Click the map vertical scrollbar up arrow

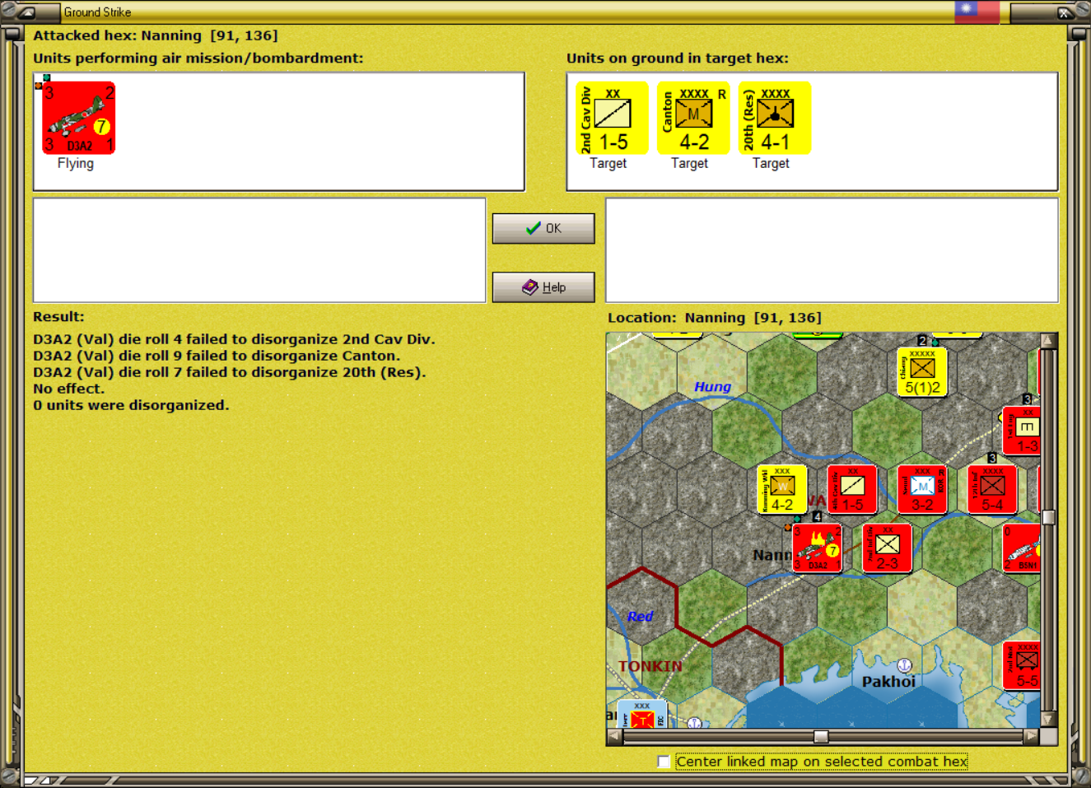1048,340
